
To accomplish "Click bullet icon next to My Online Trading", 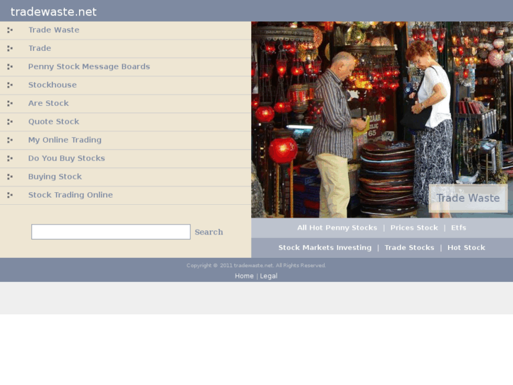I will point(10,141).
